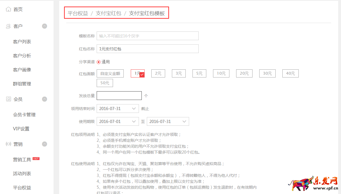This screenshot has height=194, width=341.
Task: Select the 10元 red packet denomination
Action: pos(221,73)
